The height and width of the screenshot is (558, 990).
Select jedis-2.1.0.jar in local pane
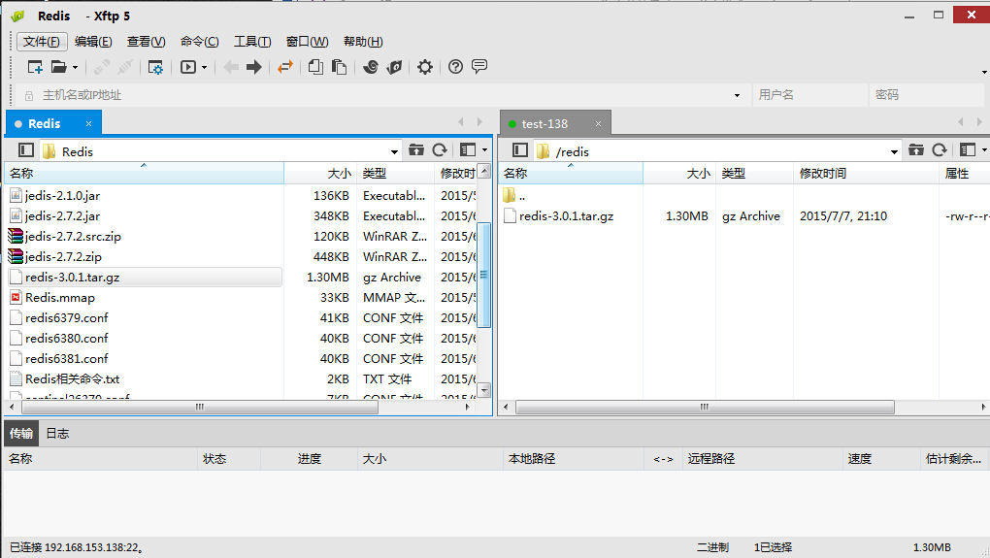(62, 196)
